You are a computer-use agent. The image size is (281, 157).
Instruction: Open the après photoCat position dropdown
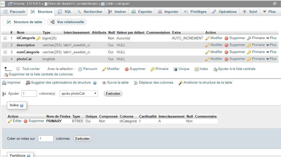[x=78, y=93]
